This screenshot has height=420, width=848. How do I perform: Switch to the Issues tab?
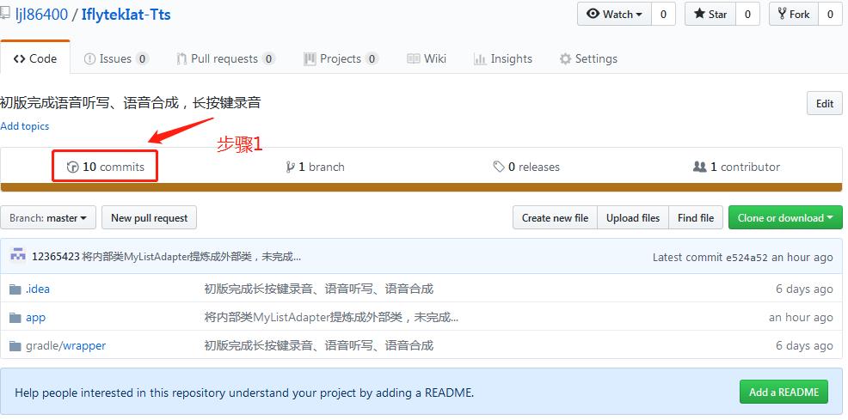(x=116, y=58)
